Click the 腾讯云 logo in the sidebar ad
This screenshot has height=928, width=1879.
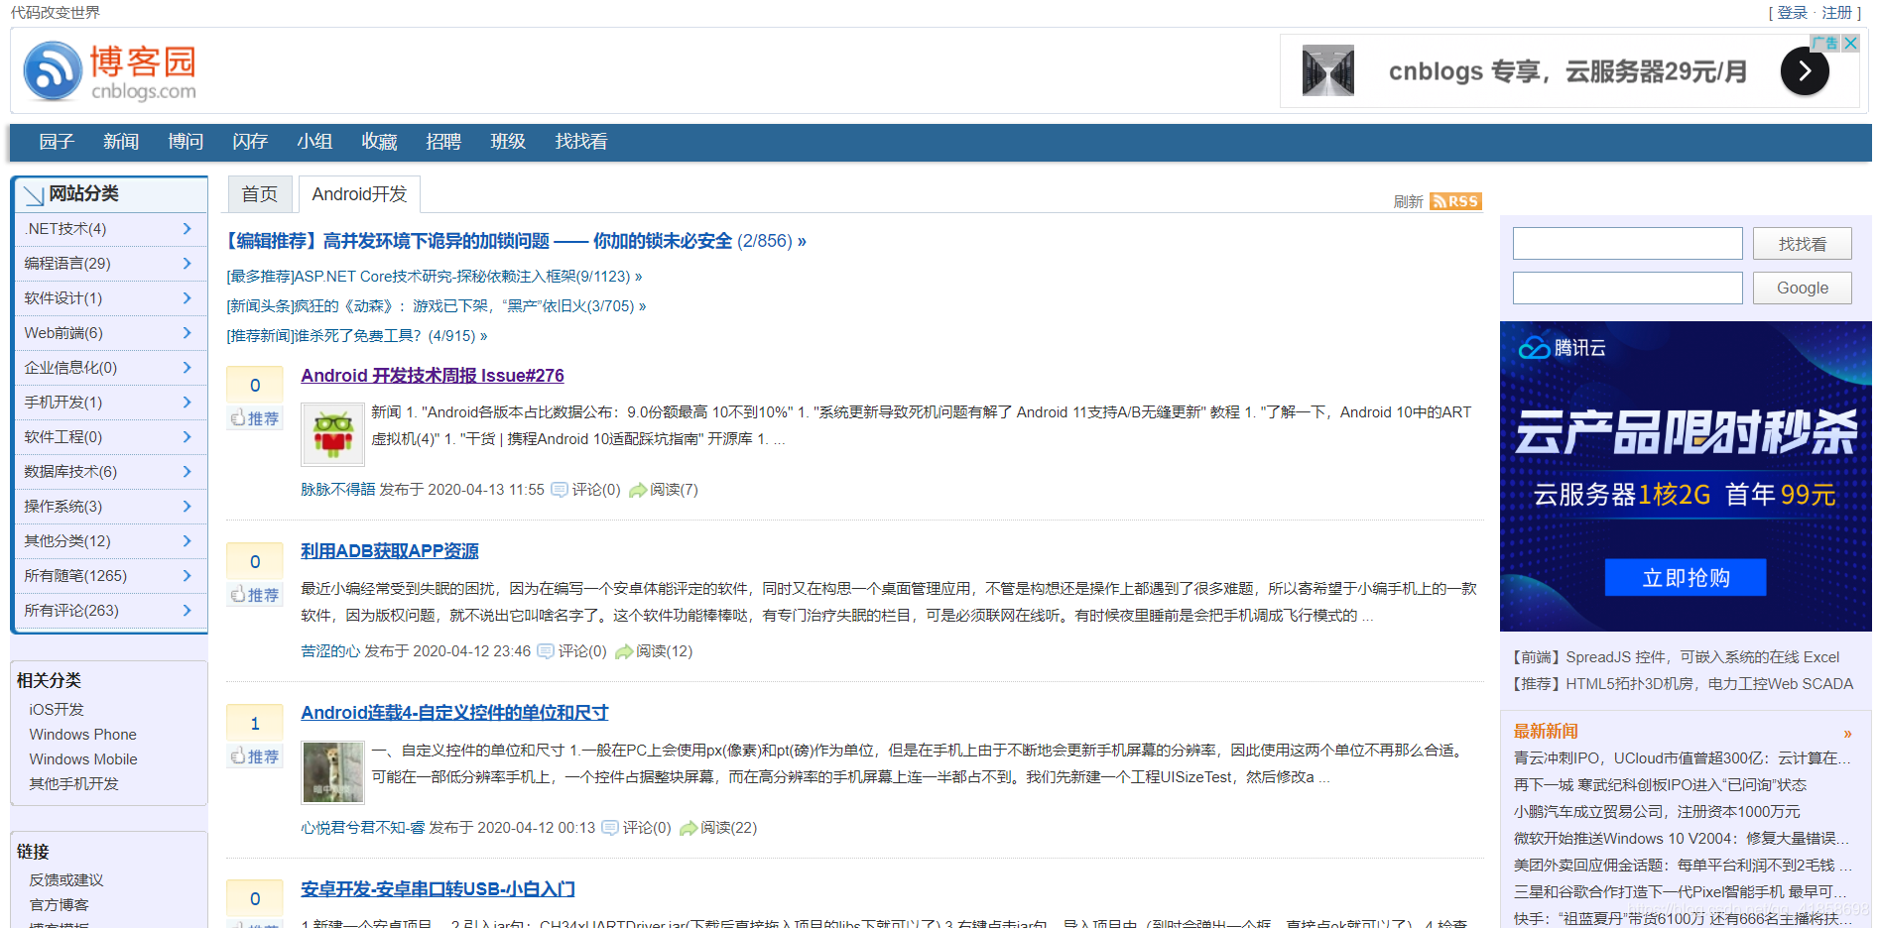click(1560, 348)
